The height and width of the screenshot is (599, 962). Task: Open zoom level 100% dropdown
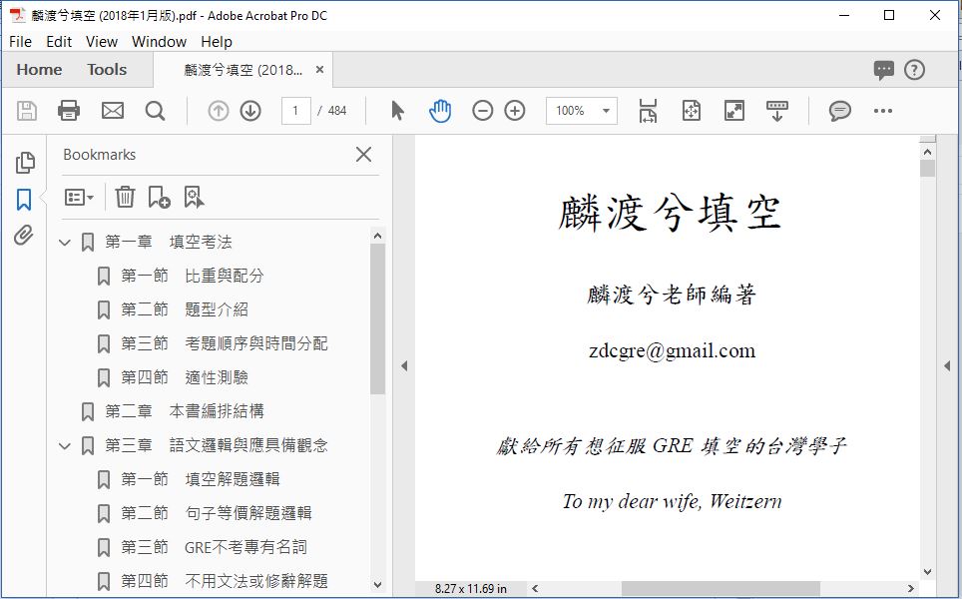point(582,111)
